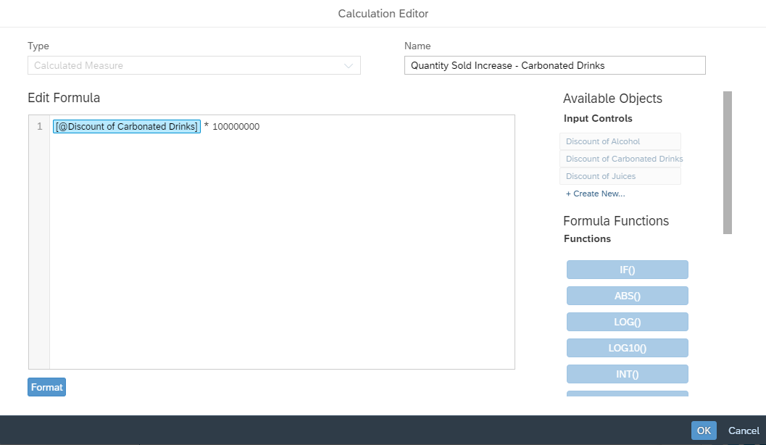The image size is (766, 445).
Task: Cancel the Calculation Editor dialog
Action: 744,431
